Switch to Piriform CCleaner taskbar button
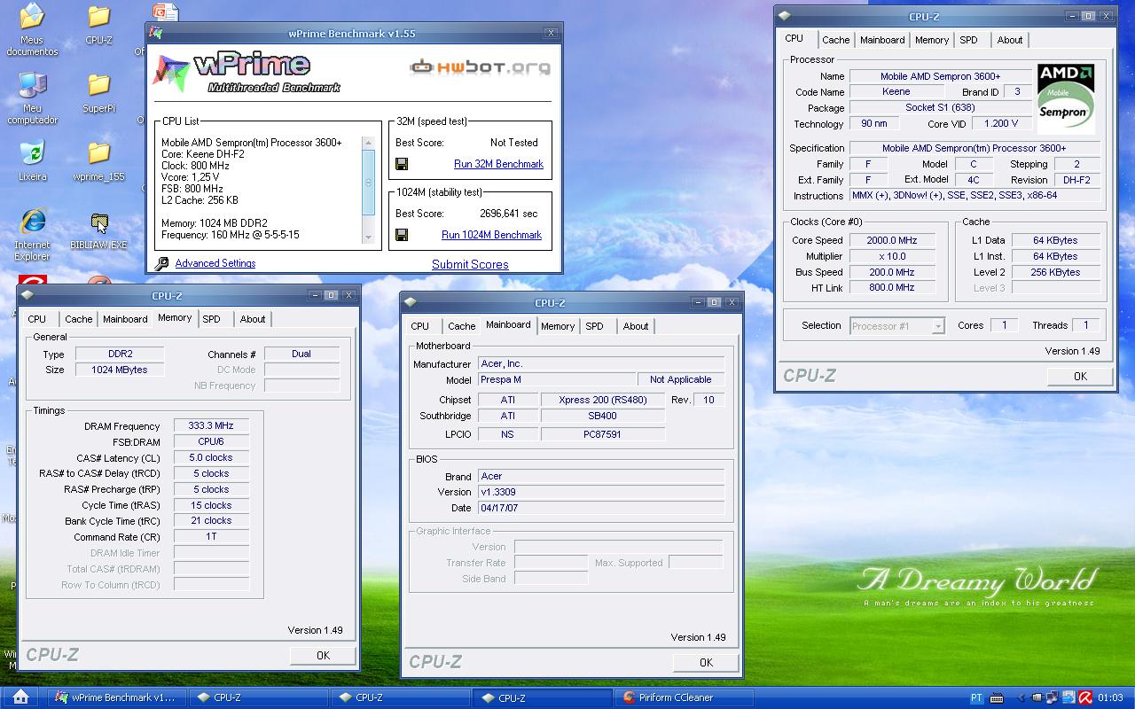This screenshot has width=1135, height=709. [x=683, y=697]
